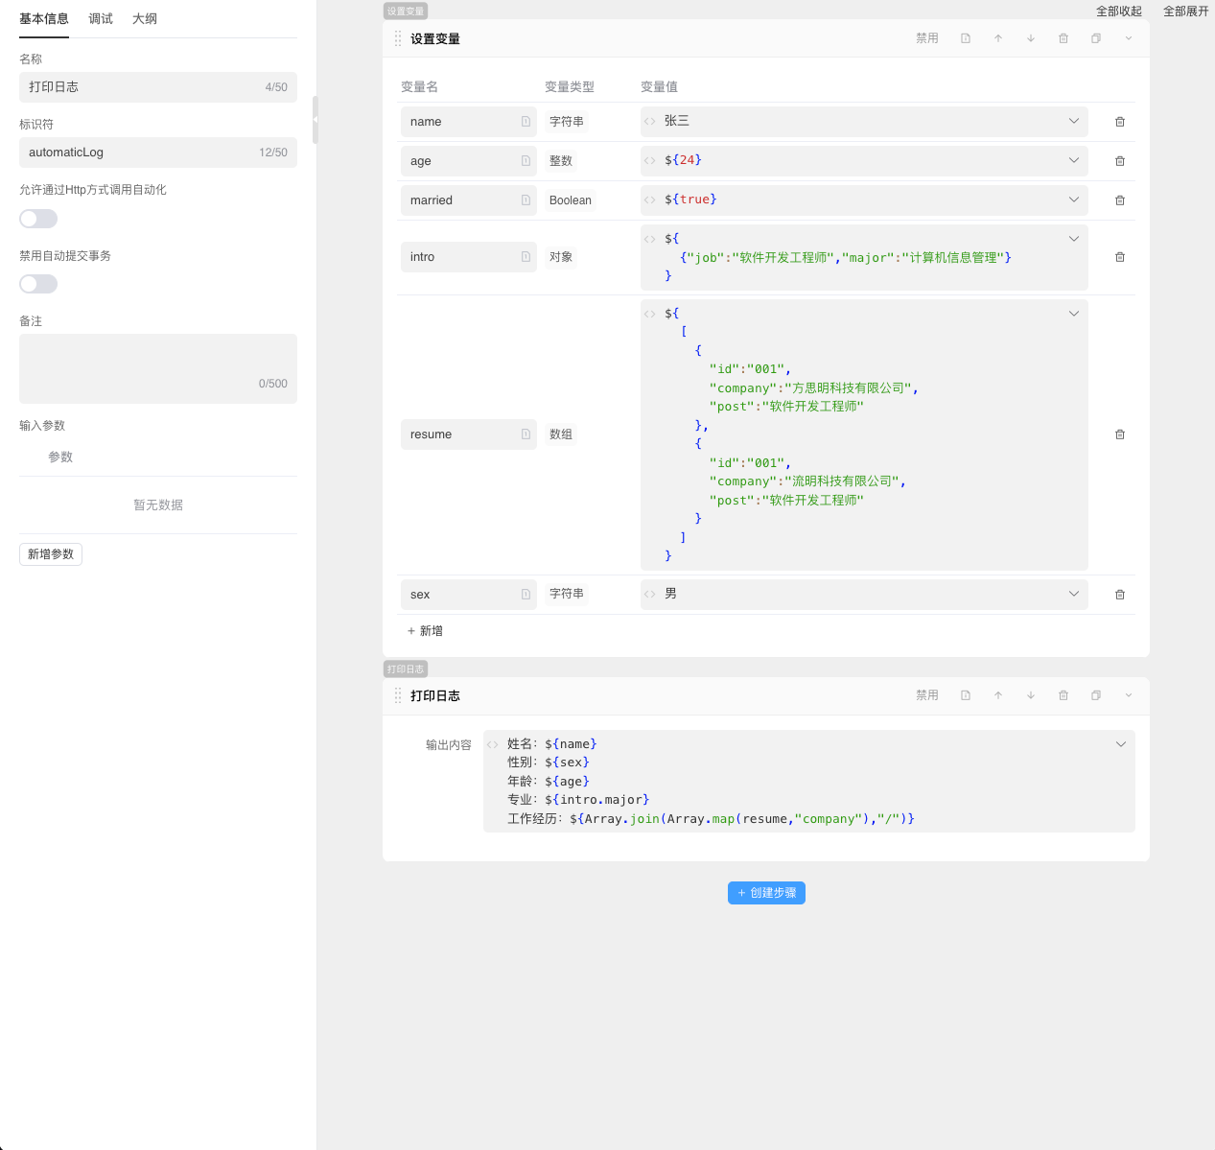
Task: Delete the name variable row
Action: click(x=1119, y=122)
